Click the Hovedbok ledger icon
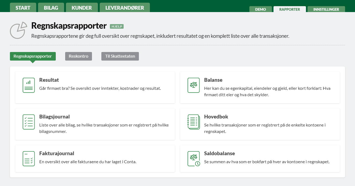Screen dimensions: 355x186 (x=193, y=122)
